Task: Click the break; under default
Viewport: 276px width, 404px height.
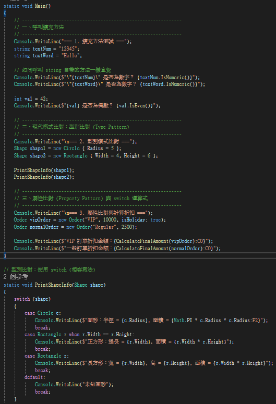Action: click(x=43, y=392)
